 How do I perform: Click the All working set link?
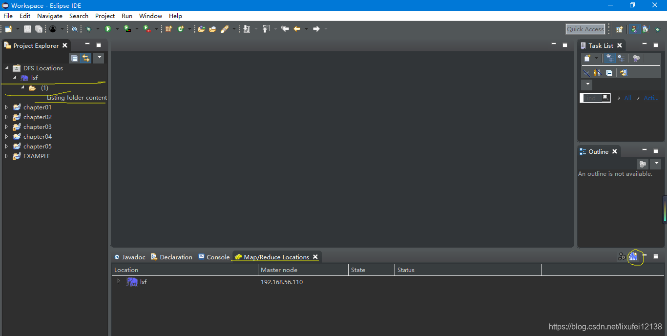click(627, 98)
